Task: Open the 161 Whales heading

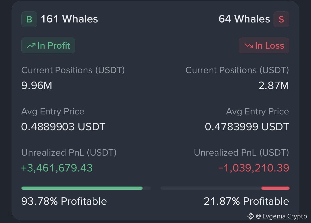Action: point(69,19)
